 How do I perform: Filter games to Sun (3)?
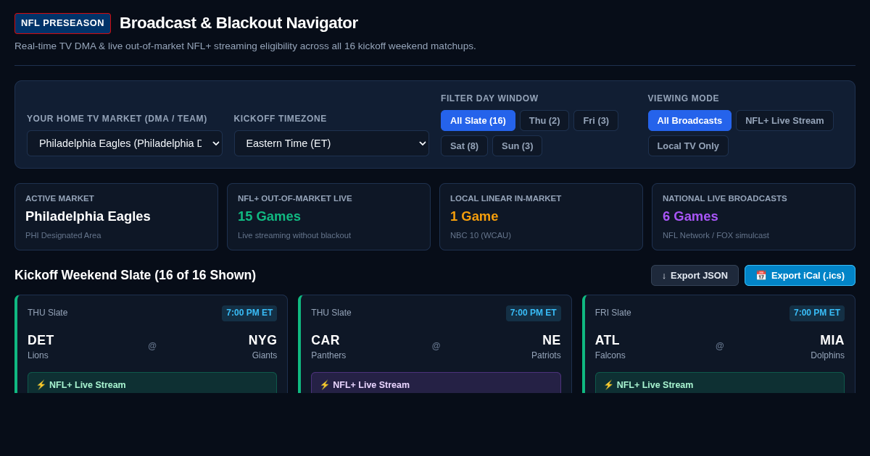(x=518, y=145)
